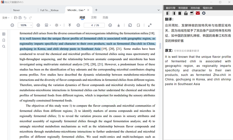Add a new tab with plus button
This screenshot has width=233, height=140.
pyautogui.click(x=96, y=10)
